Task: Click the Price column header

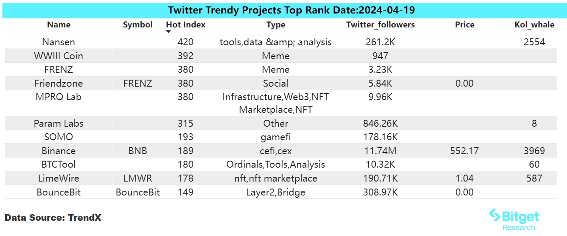Action: pyautogui.click(x=464, y=25)
